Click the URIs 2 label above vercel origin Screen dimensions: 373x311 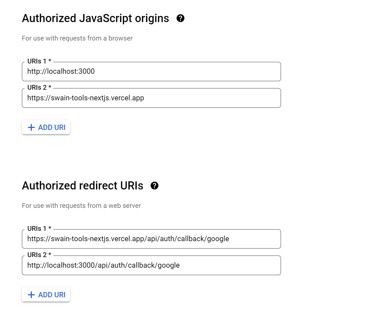click(39, 87)
